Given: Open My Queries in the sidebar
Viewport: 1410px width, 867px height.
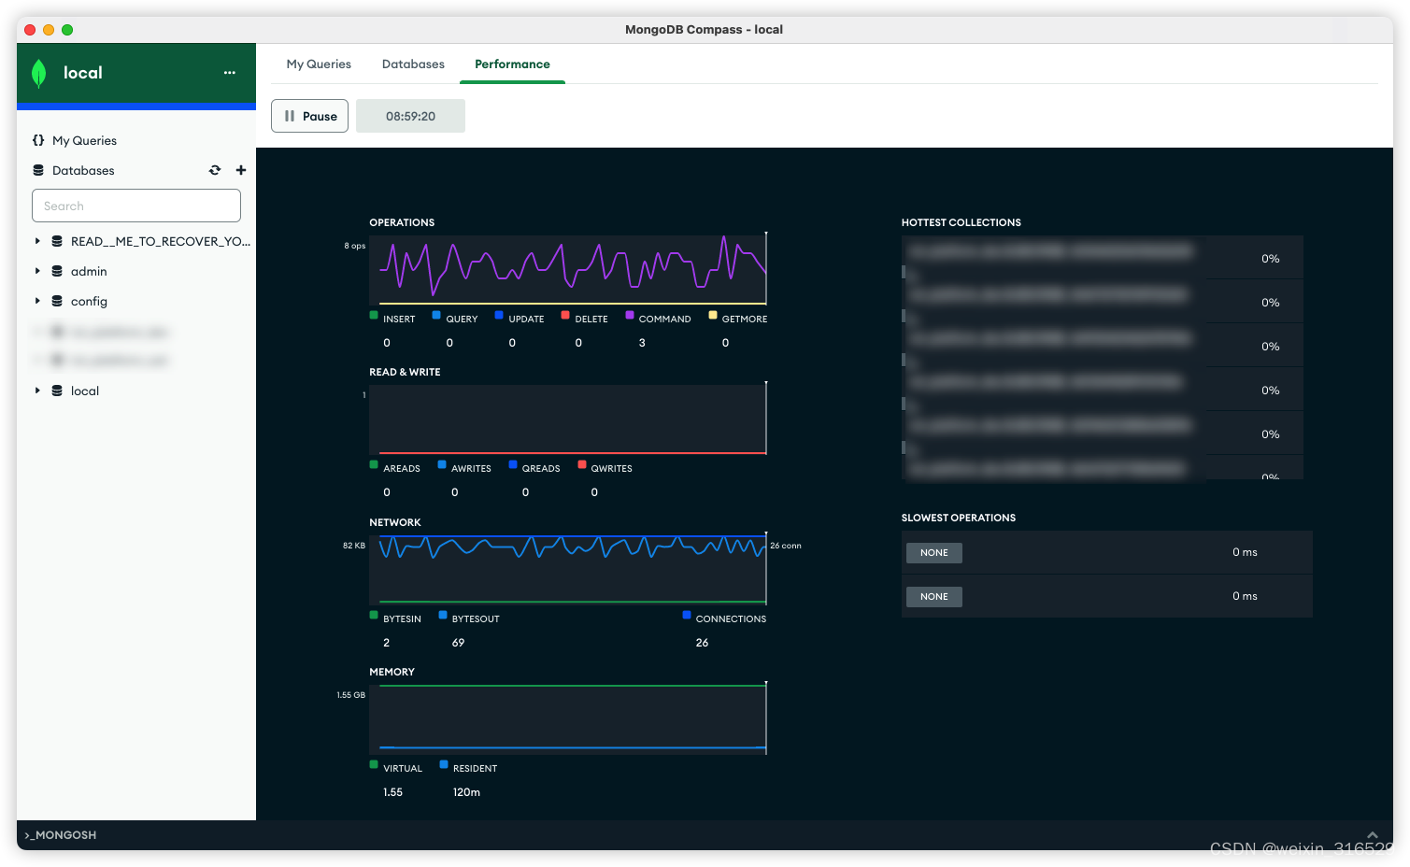Looking at the screenshot, I should (84, 140).
